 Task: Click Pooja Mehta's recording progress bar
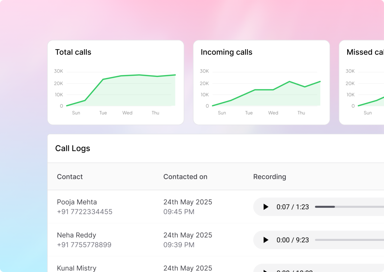click(349, 207)
